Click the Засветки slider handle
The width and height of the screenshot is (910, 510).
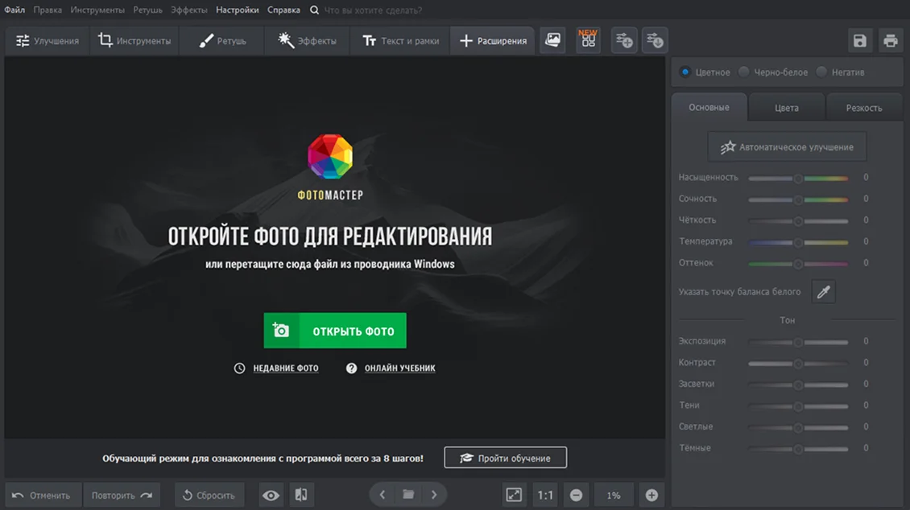pyautogui.click(x=798, y=385)
